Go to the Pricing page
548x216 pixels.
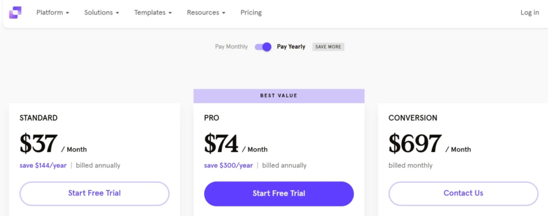coord(251,13)
